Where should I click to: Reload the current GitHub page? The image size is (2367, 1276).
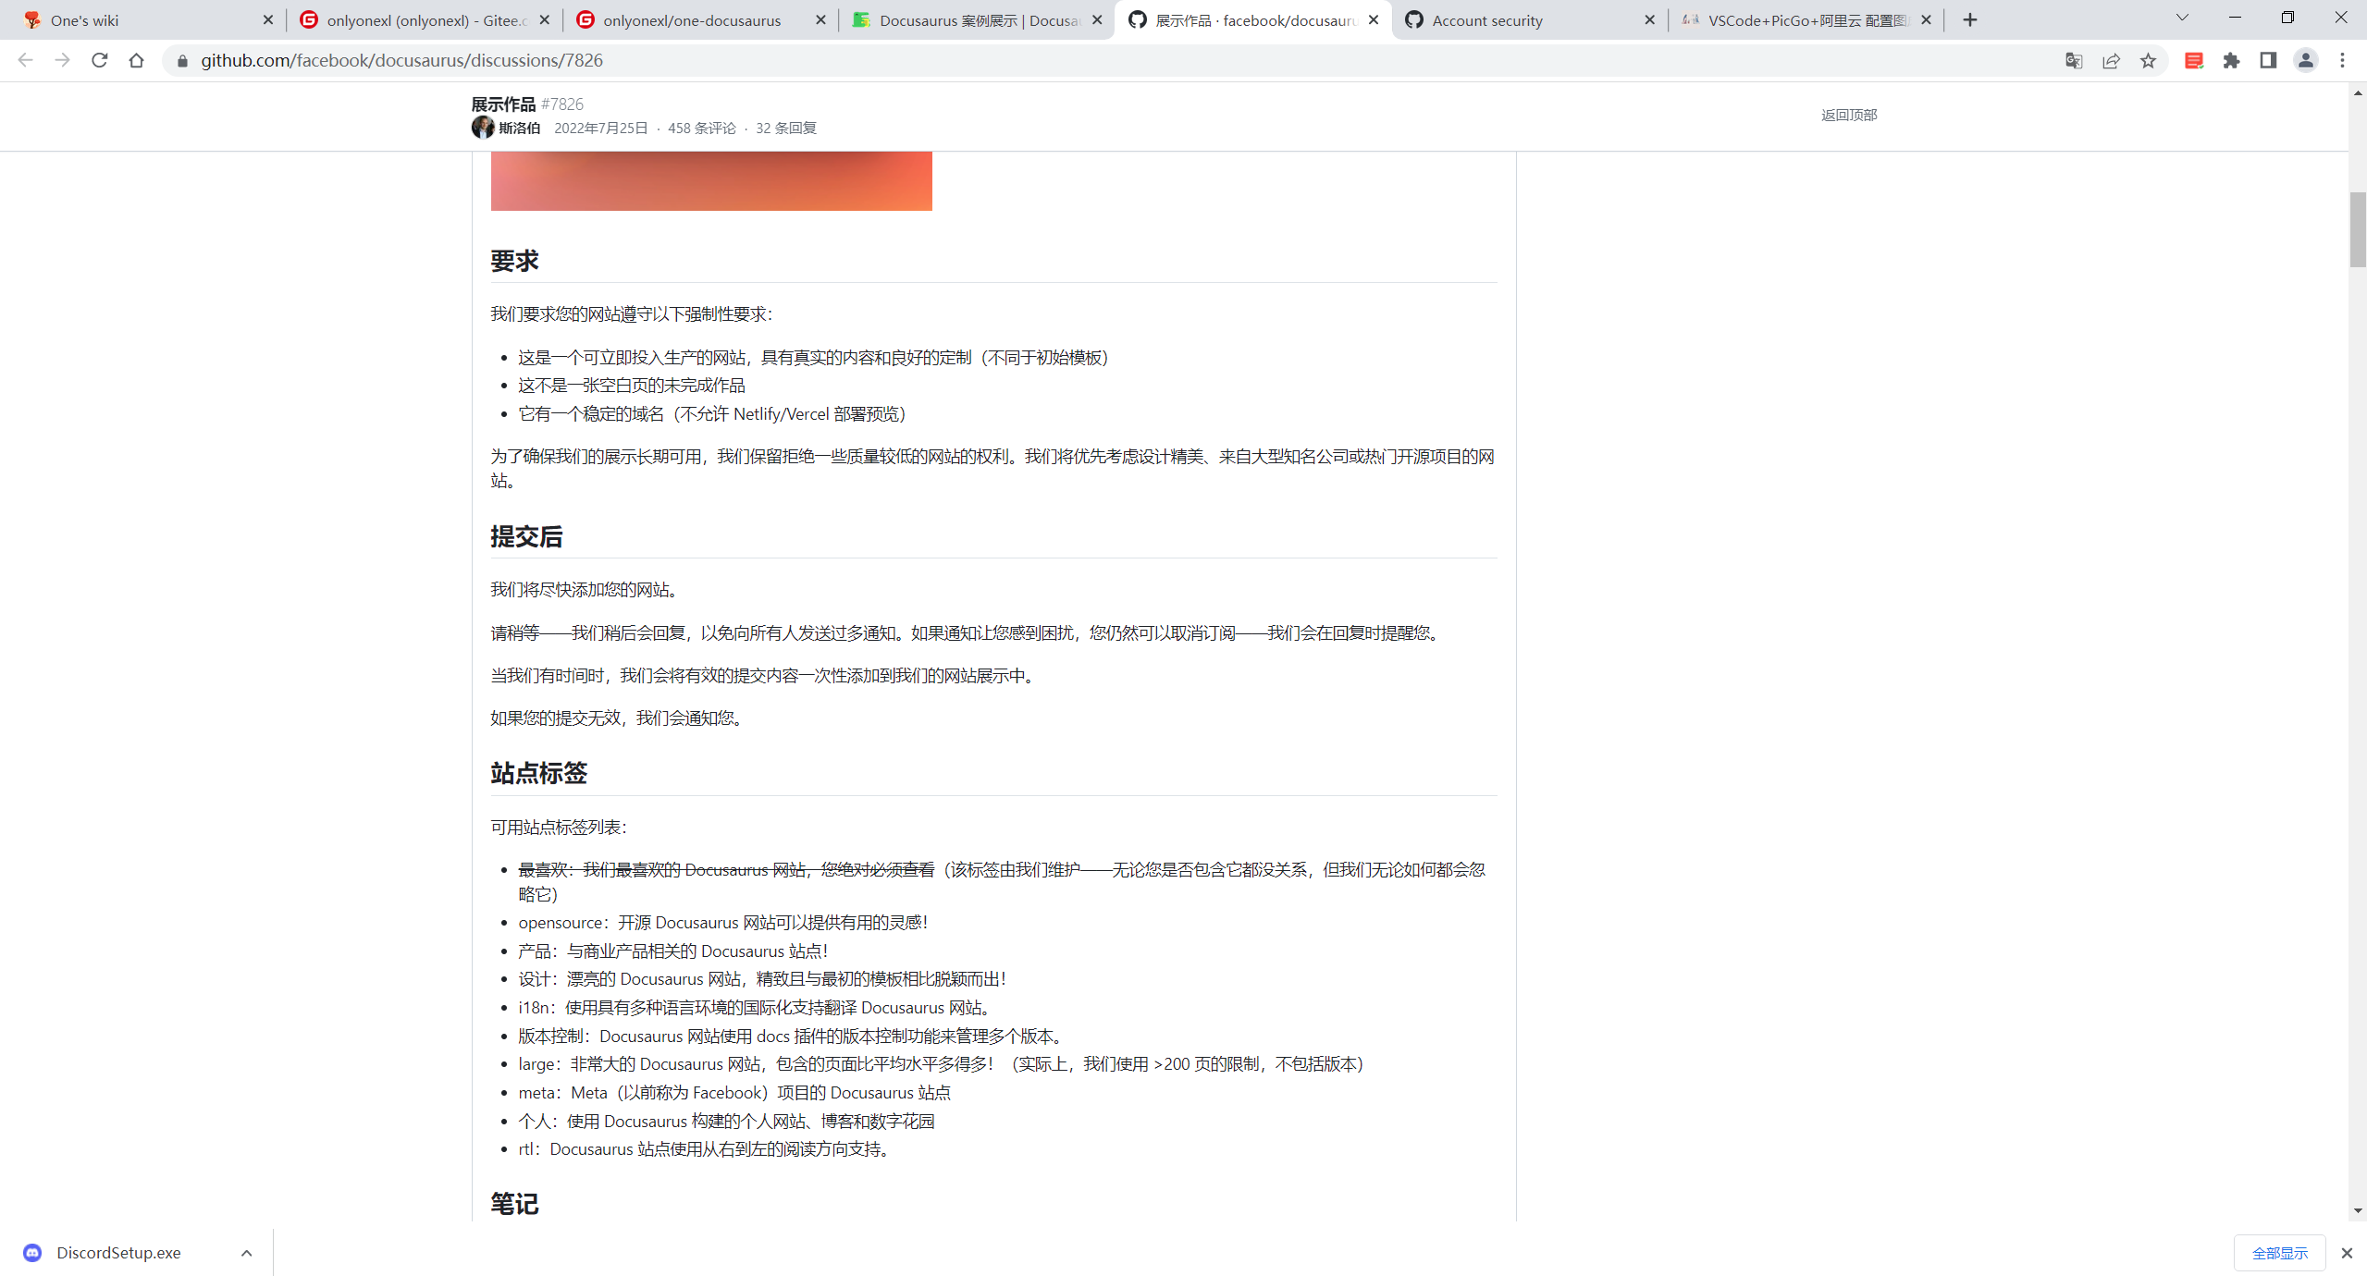[x=100, y=60]
